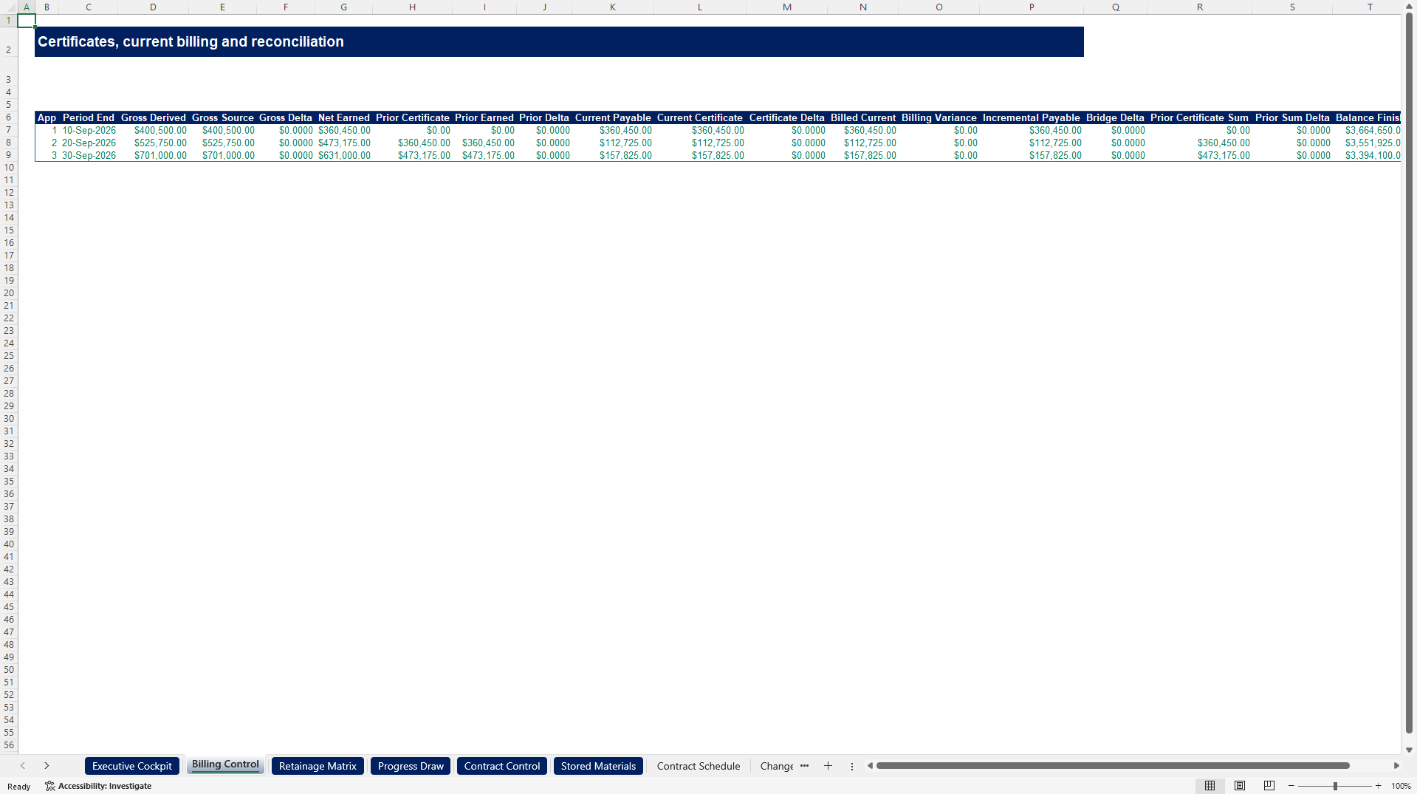
Task: Click the vertical scrollbar thumb
Action: (1409, 373)
